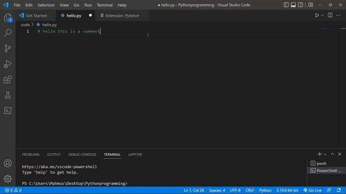
Task: Change encoding via UTF-8 status
Action: (x=235, y=190)
